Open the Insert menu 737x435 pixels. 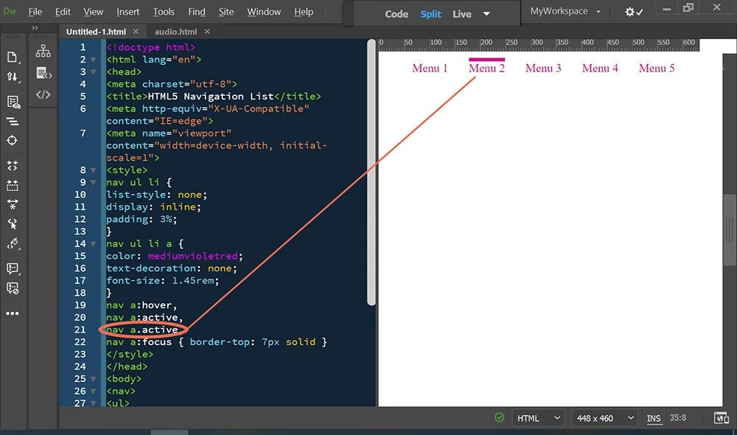pos(128,12)
